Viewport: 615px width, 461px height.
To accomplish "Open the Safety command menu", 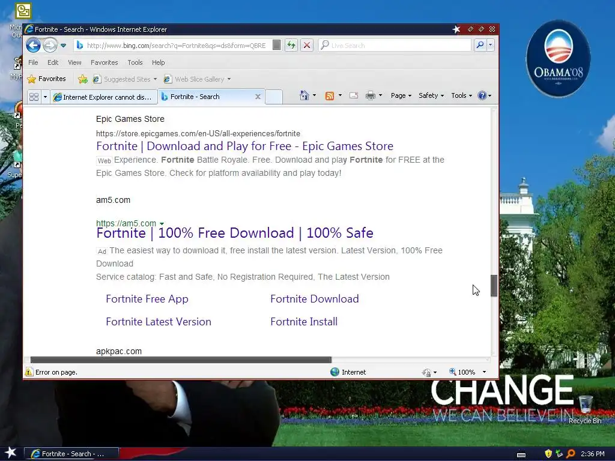I will (x=431, y=95).
